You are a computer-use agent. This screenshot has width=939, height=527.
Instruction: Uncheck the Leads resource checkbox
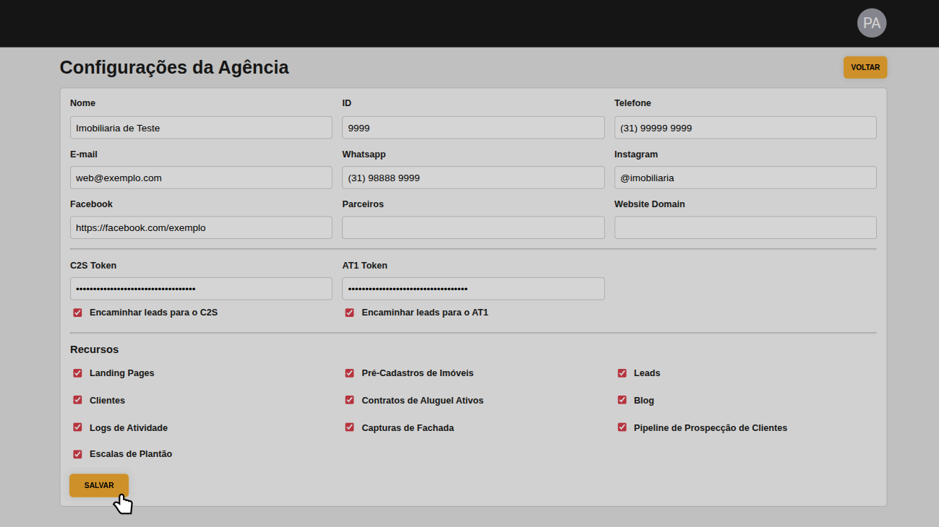(622, 373)
